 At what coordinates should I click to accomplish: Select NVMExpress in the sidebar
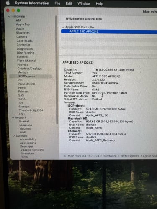pos(31,76)
